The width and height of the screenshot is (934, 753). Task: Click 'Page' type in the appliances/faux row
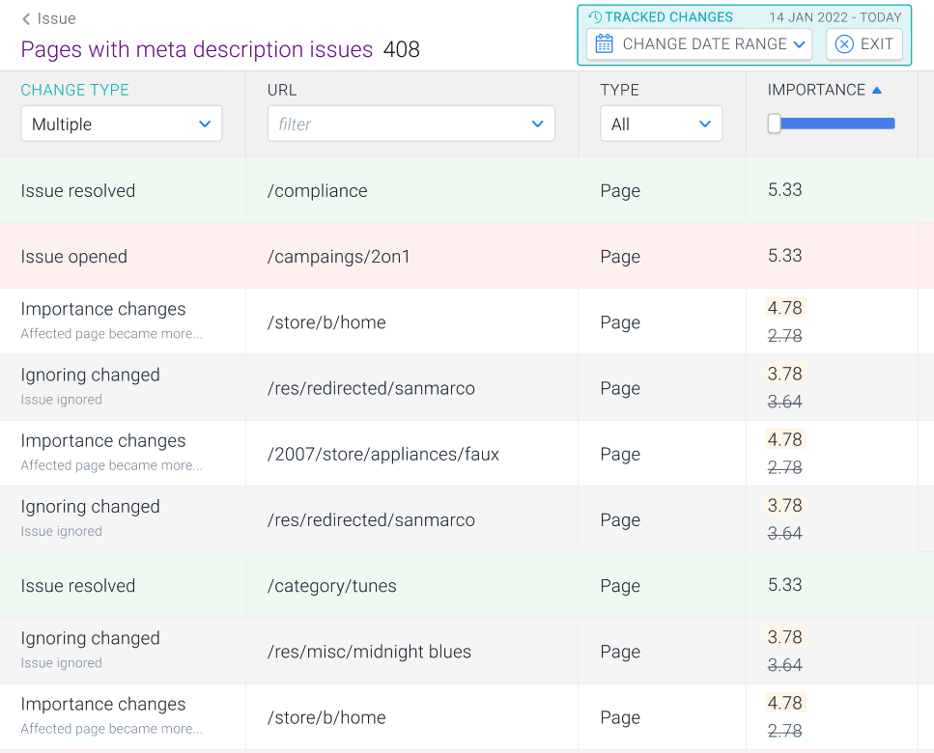pos(620,454)
